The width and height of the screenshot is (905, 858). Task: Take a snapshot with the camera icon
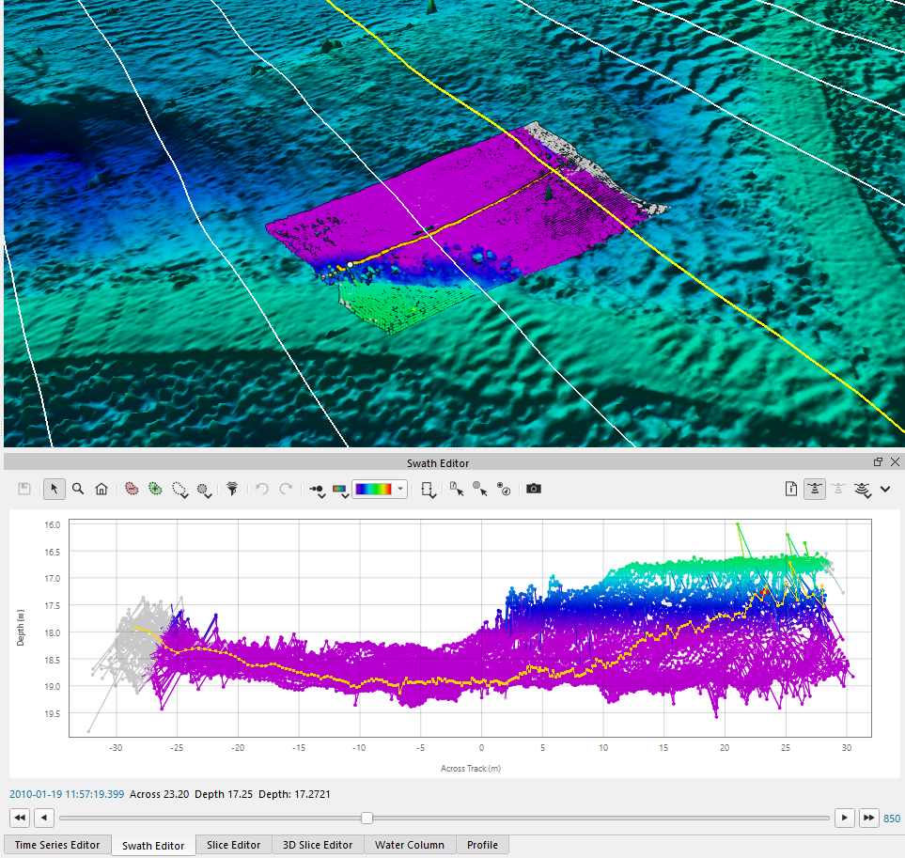534,489
